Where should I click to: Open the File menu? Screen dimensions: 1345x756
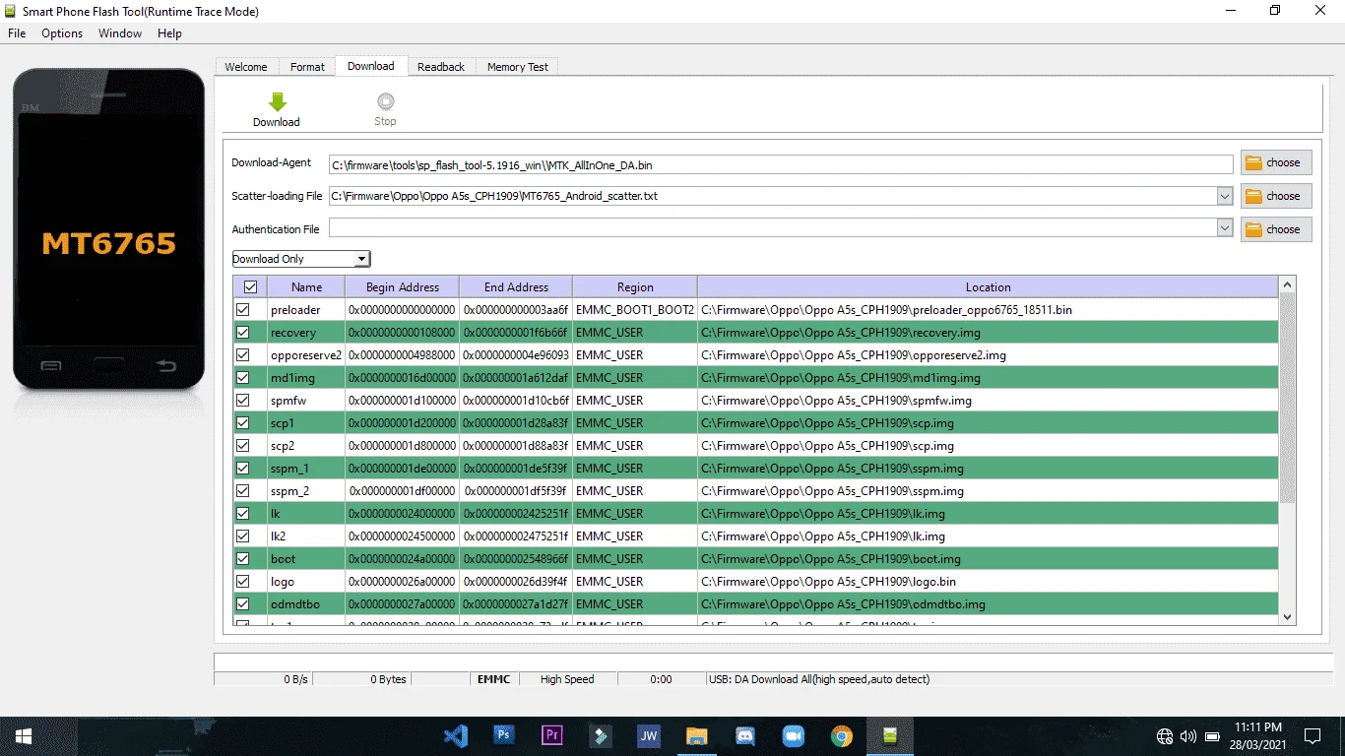pyautogui.click(x=17, y=33)
